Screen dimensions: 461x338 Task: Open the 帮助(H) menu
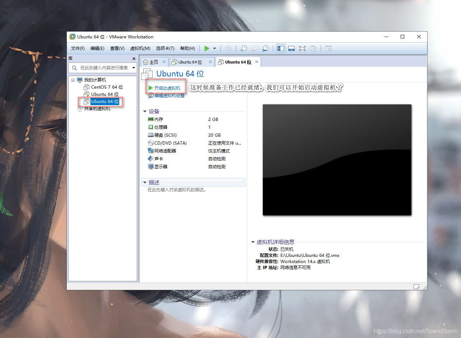187,48
